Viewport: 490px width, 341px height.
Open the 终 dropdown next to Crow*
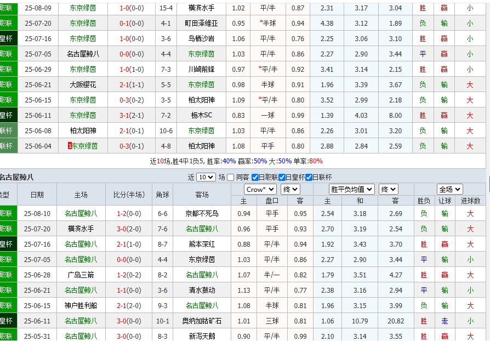290,189
